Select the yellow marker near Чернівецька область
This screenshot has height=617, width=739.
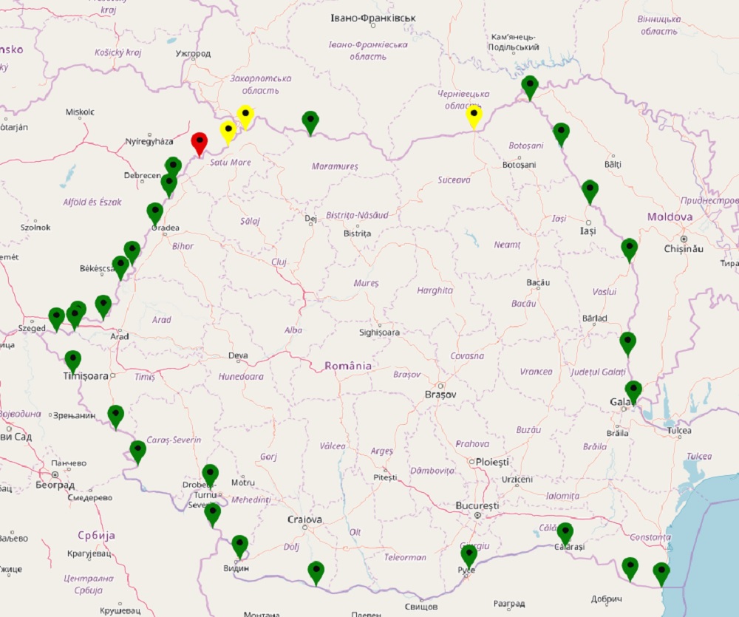(x=474, y=115)
